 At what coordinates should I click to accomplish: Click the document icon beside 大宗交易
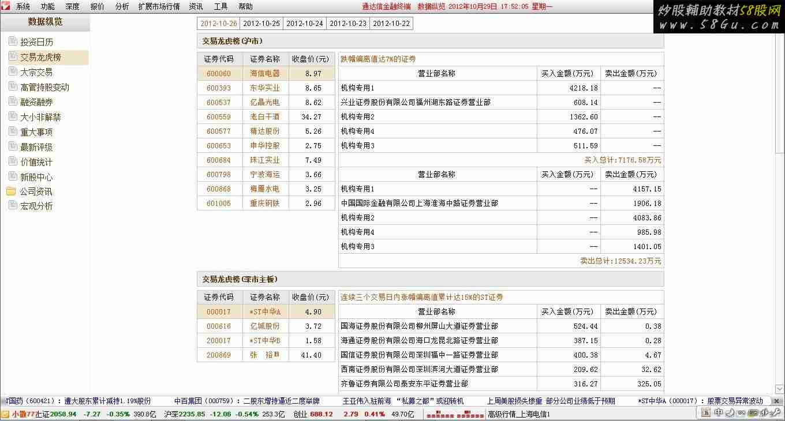point(13,72)
